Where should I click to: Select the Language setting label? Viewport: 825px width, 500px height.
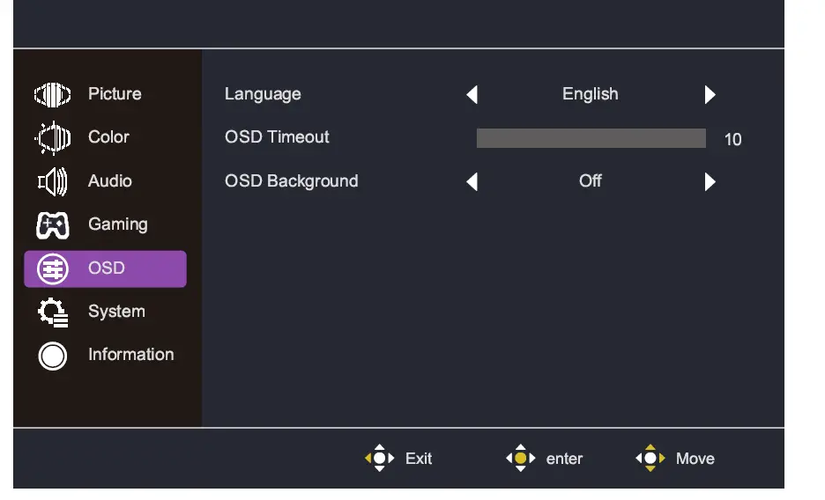pyautogui.click(x=263, y=94)
